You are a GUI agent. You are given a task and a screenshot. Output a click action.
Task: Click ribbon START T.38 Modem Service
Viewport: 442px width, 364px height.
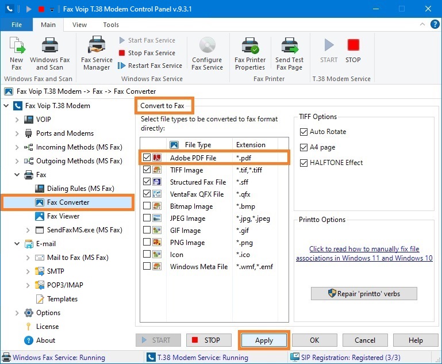pos(329,51)
